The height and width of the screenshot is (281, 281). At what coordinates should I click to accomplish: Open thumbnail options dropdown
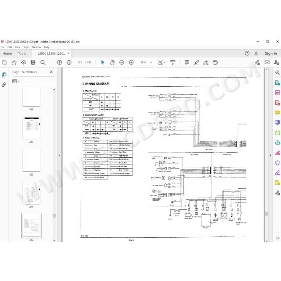click(x=16, y=81)
